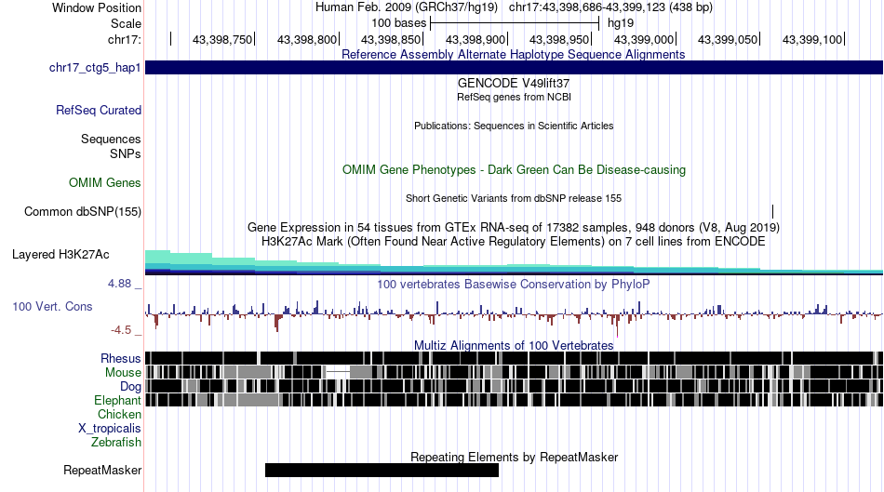Click the Rhesus alignment row graphic
884x492 pixels.
click(x=515, y=358)
